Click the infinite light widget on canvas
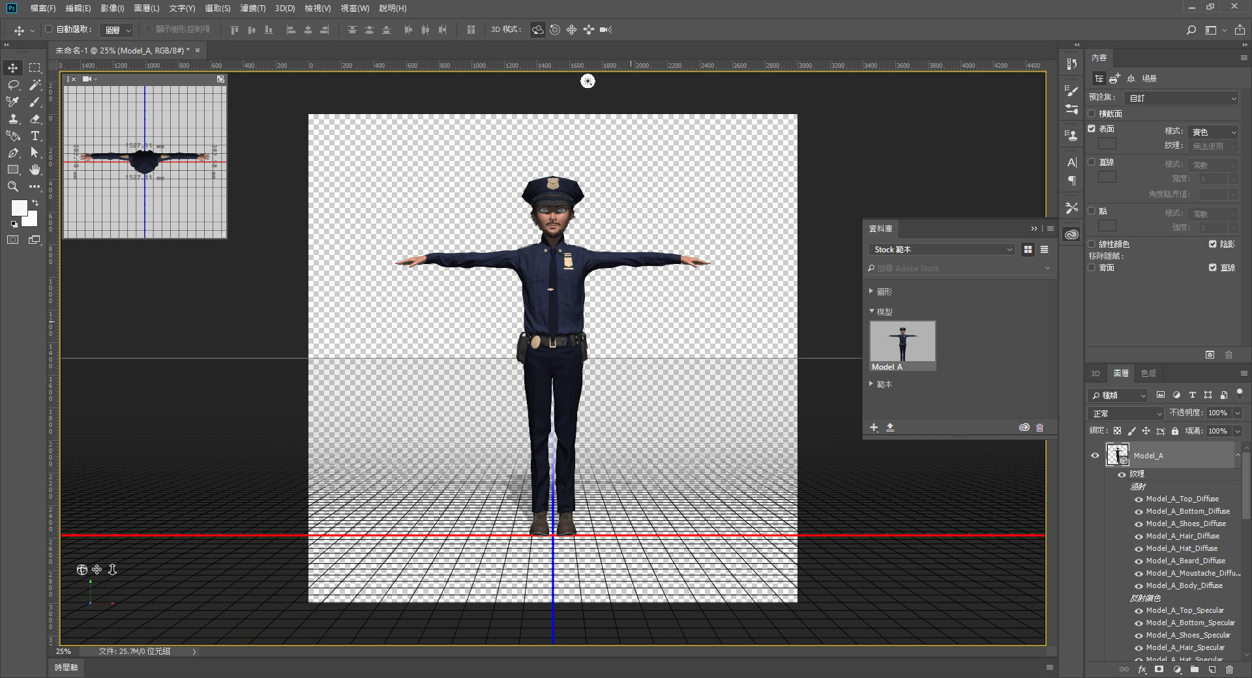Viewport: 1252px width, 678px height. pos(588,81)
